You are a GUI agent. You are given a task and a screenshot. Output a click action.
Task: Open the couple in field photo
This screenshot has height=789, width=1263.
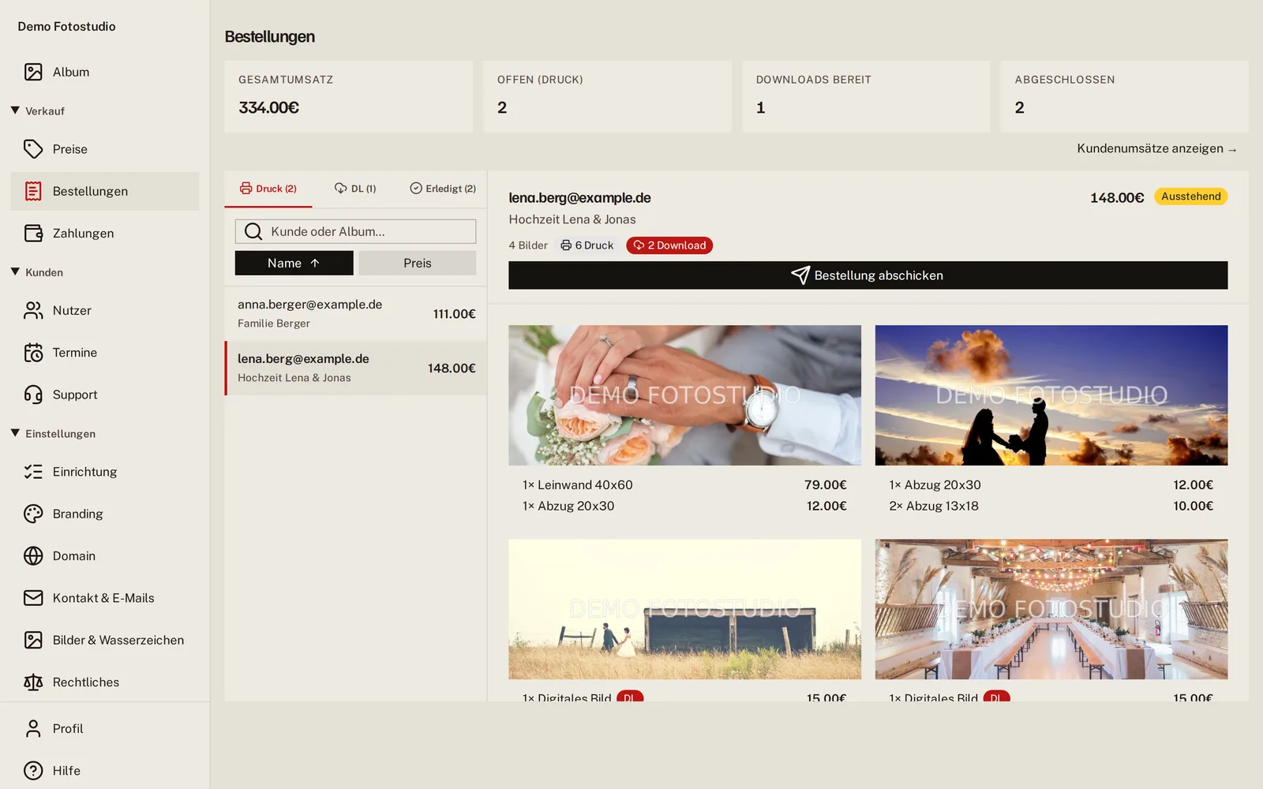pos(685,609)
